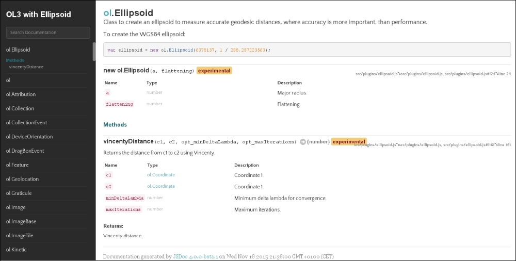516x261 pixels.
Task: Open ol.Coordinate type link for c2
Action: pyautogui.click(x=161, y=187)
